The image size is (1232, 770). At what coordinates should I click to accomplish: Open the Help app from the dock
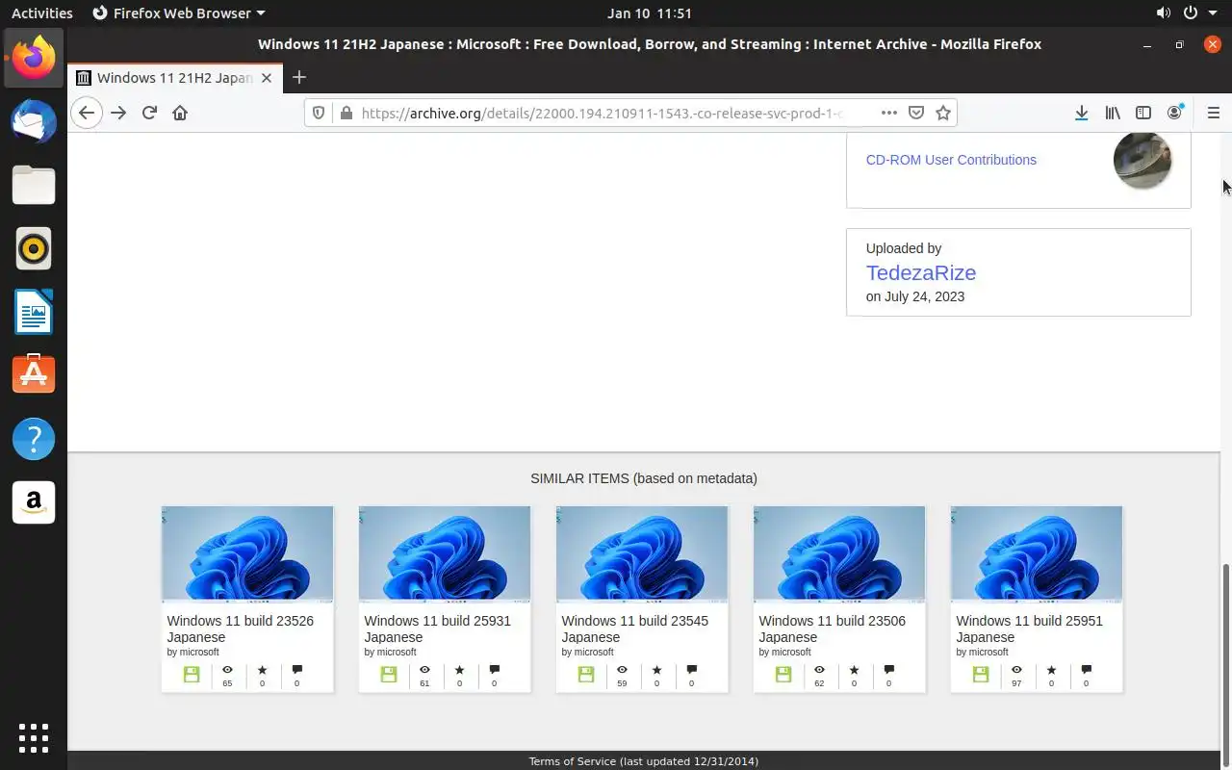[34, 439]
